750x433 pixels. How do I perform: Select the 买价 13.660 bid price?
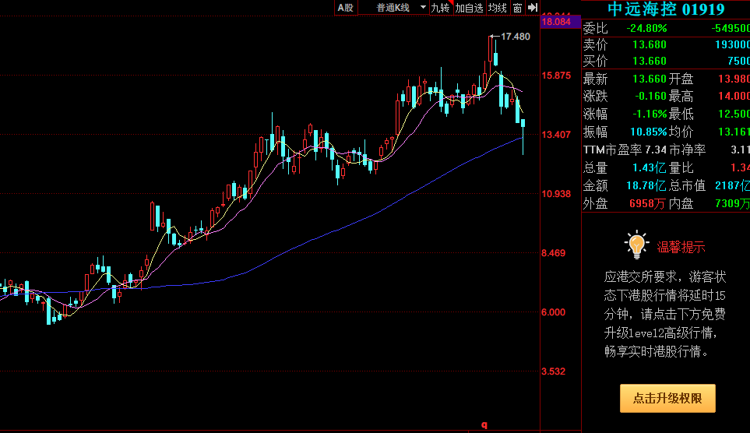[x=649, y=61]
